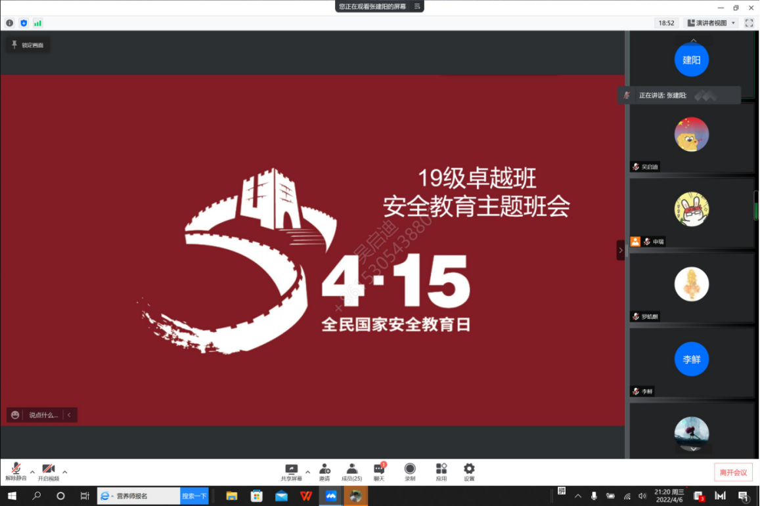This screenshot has width=760, height=506.
Task: Click 说点什么 chat input field
Action: (x=43, y=415)
